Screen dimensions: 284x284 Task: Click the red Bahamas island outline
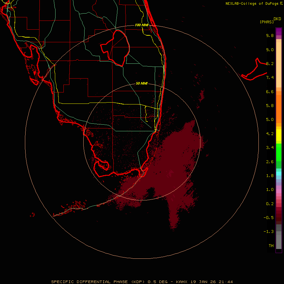(254, 70)
